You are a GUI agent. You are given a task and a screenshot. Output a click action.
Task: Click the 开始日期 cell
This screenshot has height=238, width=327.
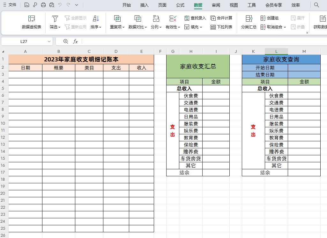[x=265, y=67]
